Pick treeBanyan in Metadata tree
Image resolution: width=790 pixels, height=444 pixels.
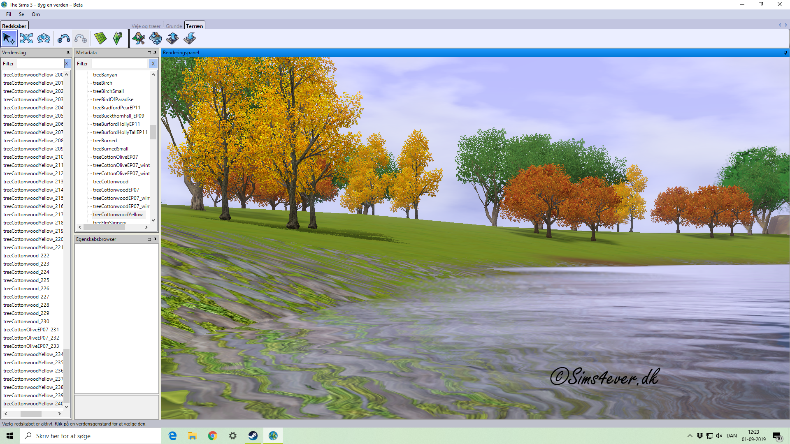pos(105,75)
